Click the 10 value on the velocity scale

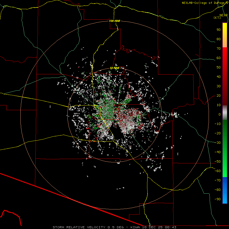(219, 105)
